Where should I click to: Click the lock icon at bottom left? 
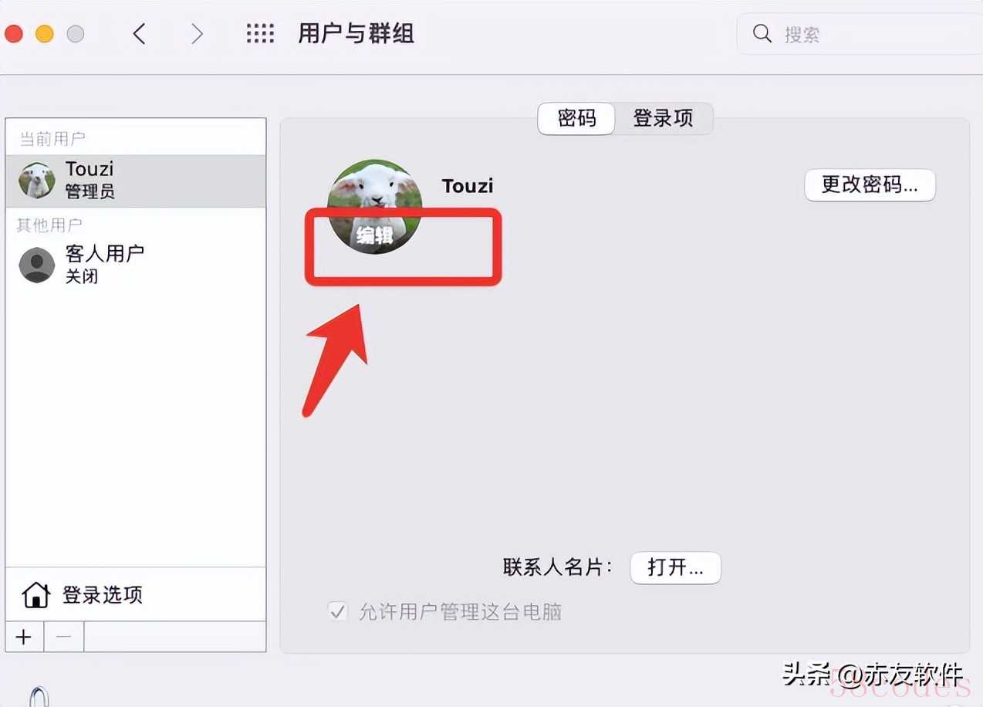40,696
